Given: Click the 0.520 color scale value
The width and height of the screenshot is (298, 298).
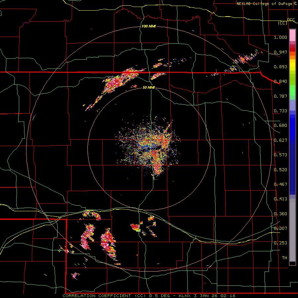Looking at the screenshot, I should (280, 170).
